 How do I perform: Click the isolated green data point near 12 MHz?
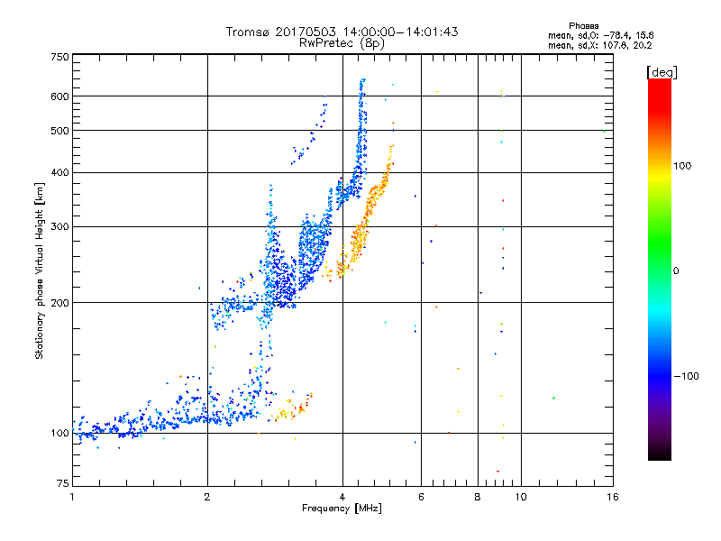coord(553,398)
